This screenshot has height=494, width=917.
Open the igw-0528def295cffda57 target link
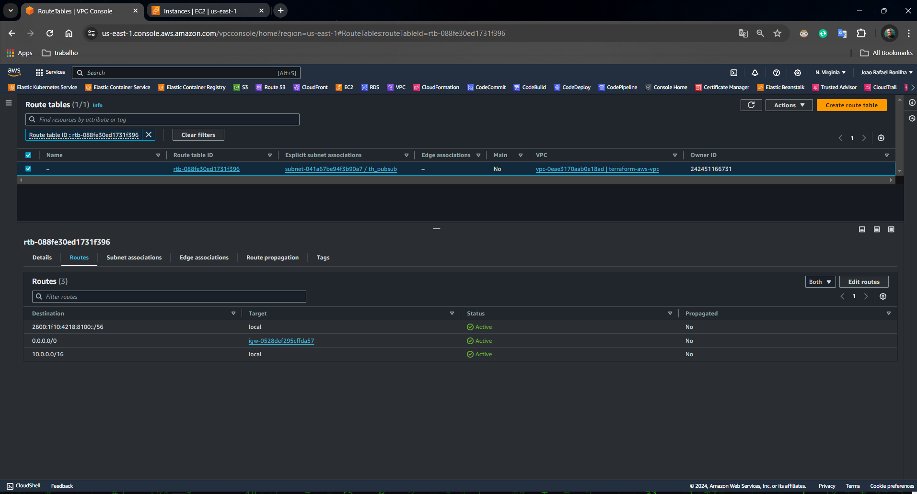click(x=281, y=341)
